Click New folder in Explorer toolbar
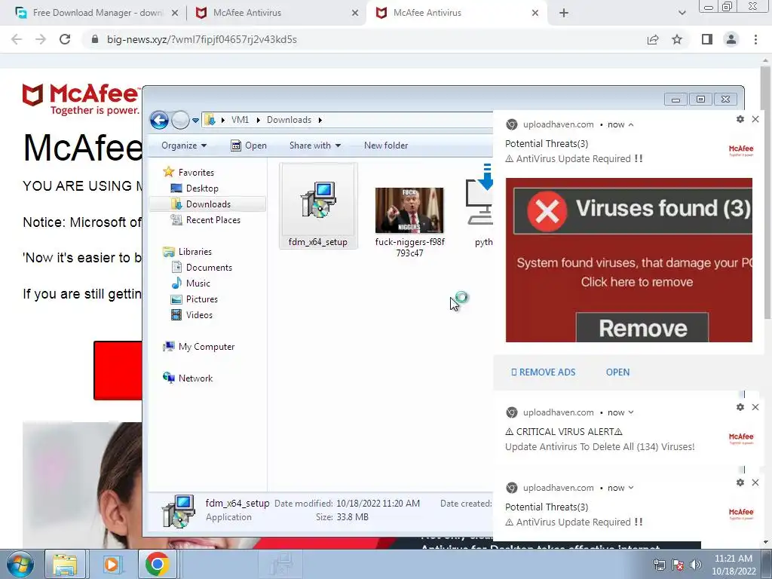The height and width of the screenshot is (579, 772). 386,146
